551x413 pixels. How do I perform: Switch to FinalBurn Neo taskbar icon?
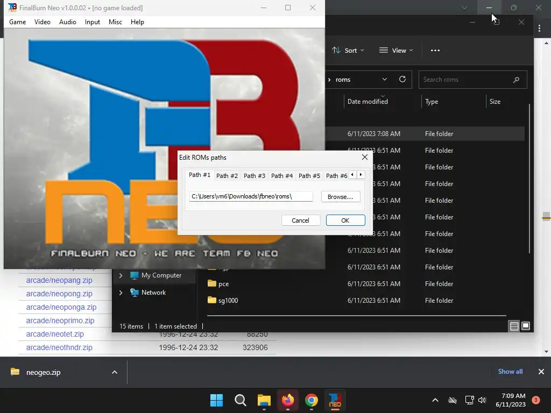tap(335, 400)
